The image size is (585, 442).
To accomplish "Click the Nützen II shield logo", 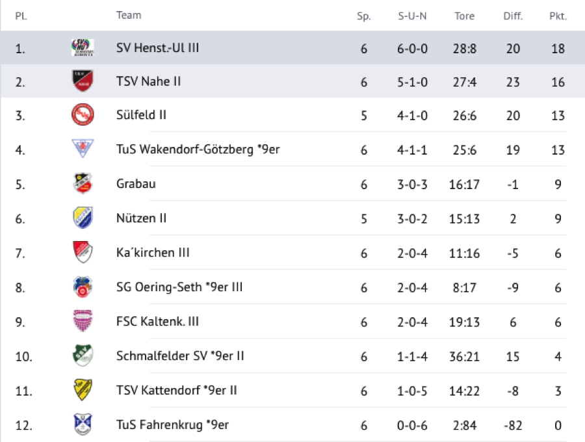I will 83,218.
